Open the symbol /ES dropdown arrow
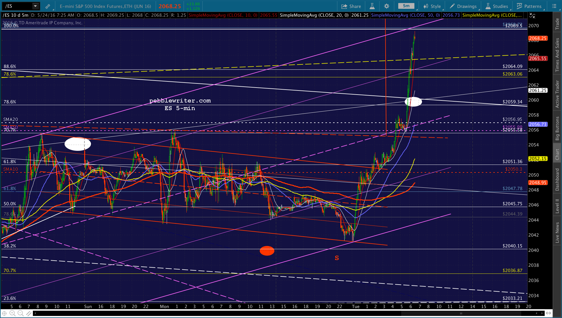This screenshot has height=318, width=562. 35,6
